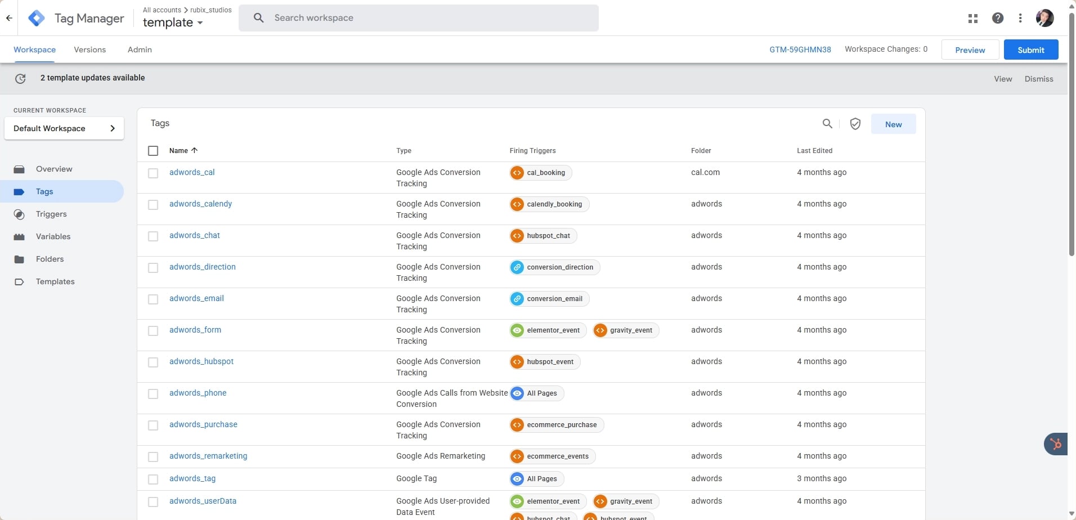Viewport: 1076px width, 520px height.
Task: Click the Search workspace field
Action: [x=419, y=17]
